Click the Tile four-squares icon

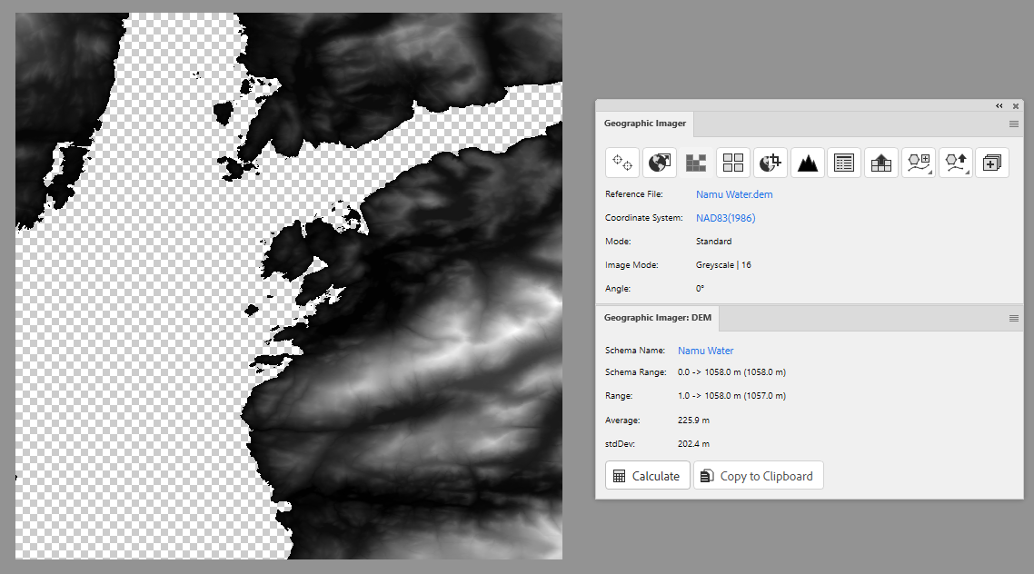click(732, 162)
